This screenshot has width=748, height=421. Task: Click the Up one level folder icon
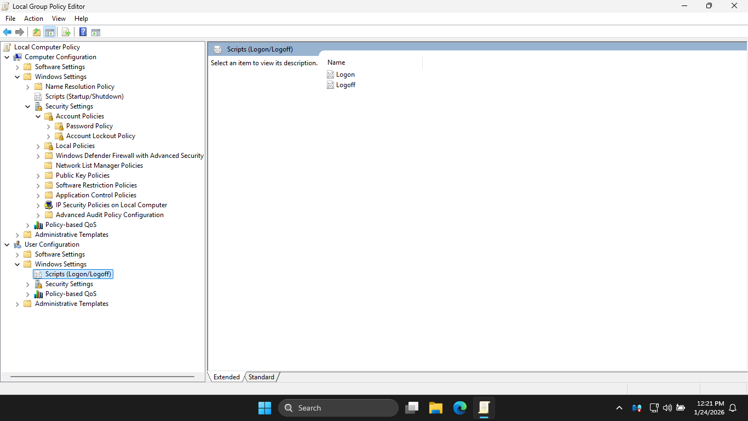click(37, 32)
